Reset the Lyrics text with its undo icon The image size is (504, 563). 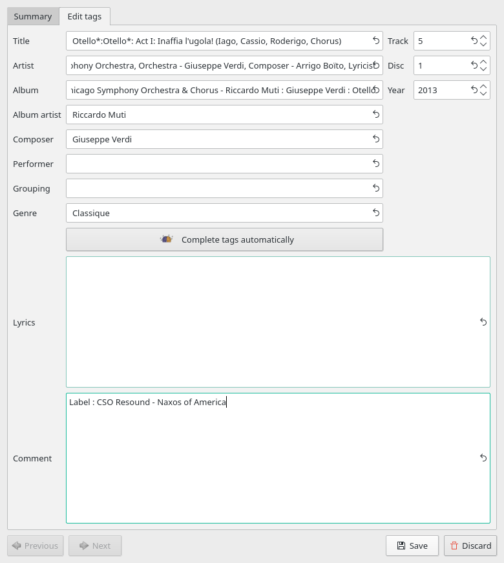(483, 322)
